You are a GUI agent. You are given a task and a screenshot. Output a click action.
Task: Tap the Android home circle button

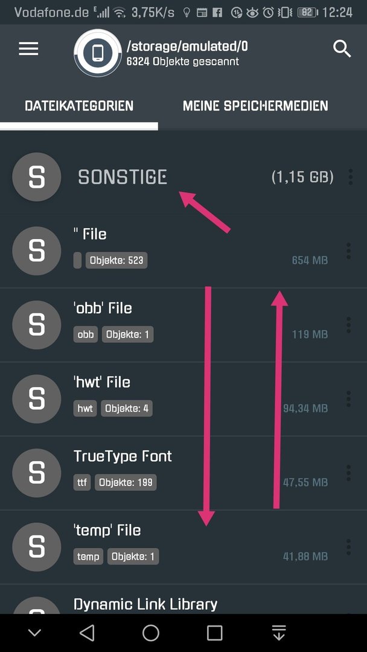[x=151, y=633]
